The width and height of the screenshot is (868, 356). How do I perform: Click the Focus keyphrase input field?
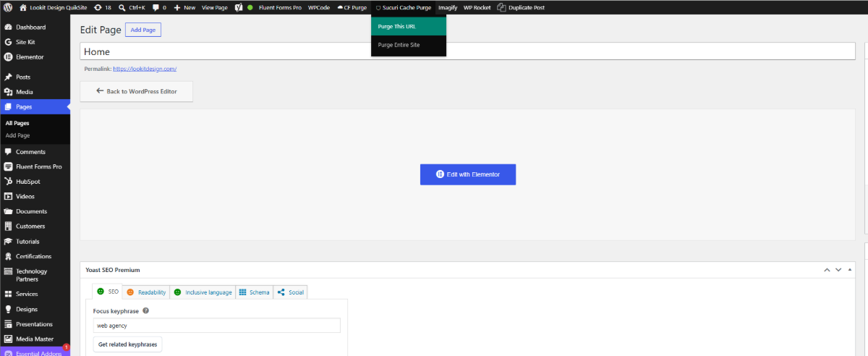click(x=216, y=326)
